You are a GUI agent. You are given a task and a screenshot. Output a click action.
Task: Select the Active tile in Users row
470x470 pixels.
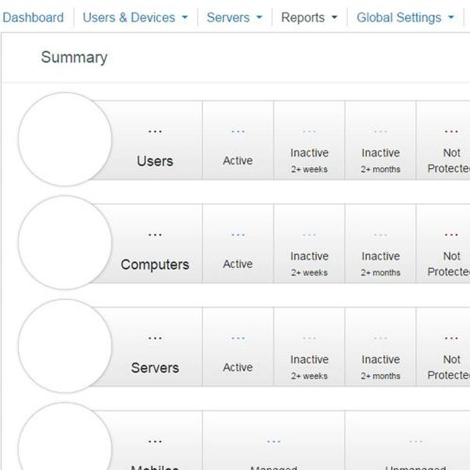point(238,140)
